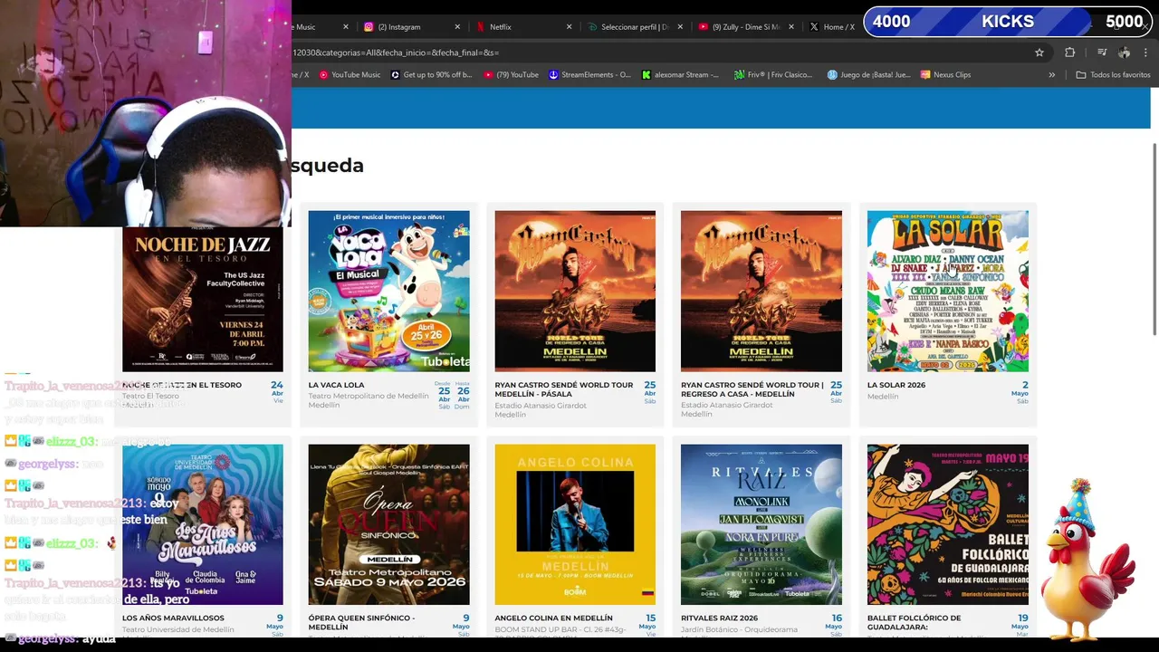Open the Ritvales Raiz poster
The width and height of the screenshot is (1159, 652).
tap(761, 524)
